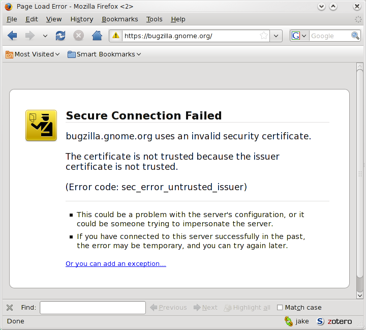366x330 pixels.
Task: Click the scrollbar down arrow
Action: [x=360, y=295]
